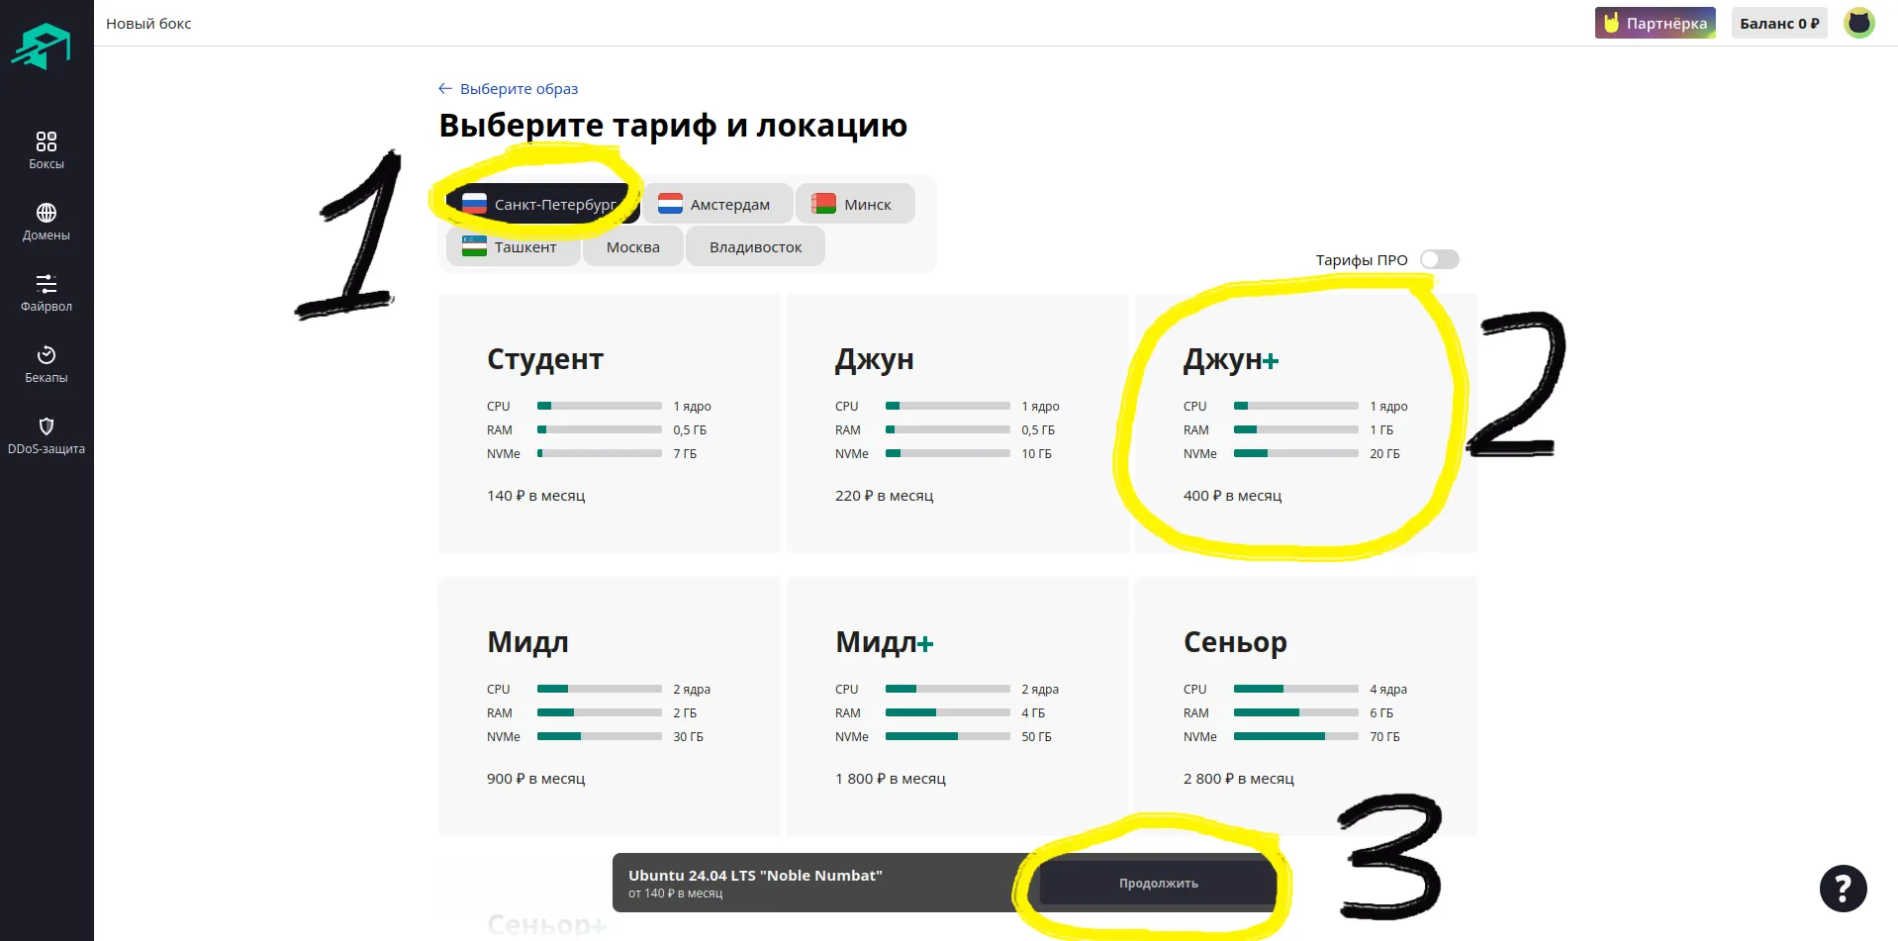Choose the Джун tariff card
The width and height of the screenshot is (1898, 941).
tap(958, 423)
